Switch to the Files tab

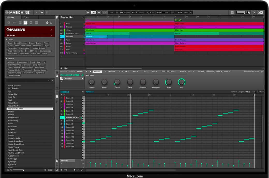click(26, 17)
